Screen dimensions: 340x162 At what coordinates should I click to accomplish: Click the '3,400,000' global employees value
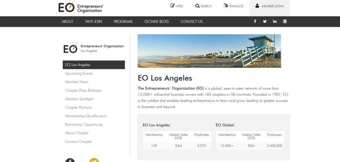[x=275, y=146]
